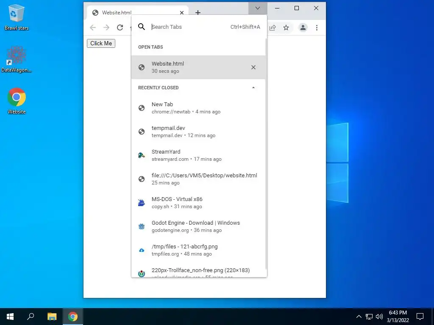Close the open Website.html tab from the list
The width and height of the screenshot is (434, 325).
253,67
